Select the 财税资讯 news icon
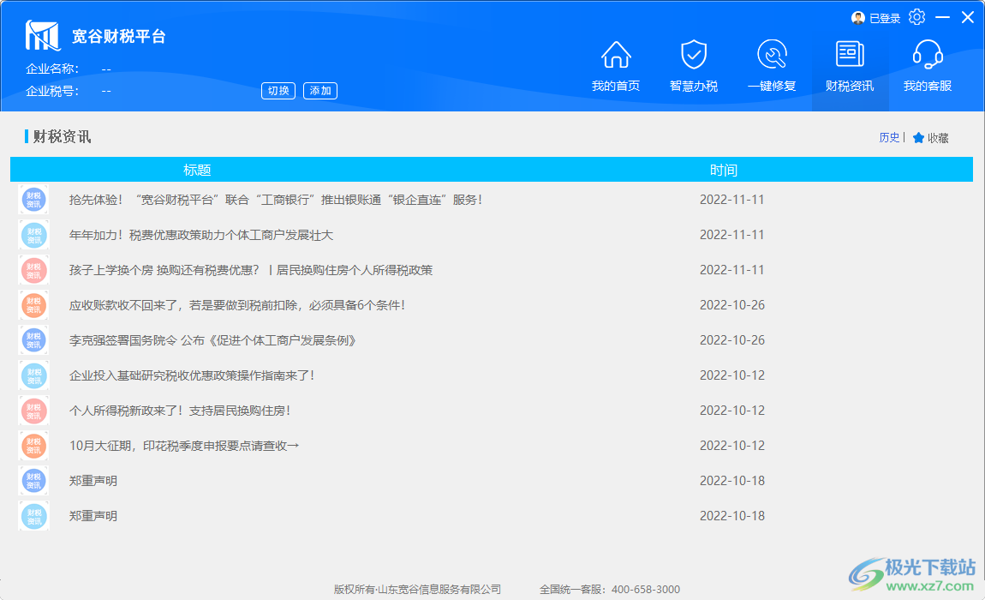 pyautogui.click(x=850, y=55)
